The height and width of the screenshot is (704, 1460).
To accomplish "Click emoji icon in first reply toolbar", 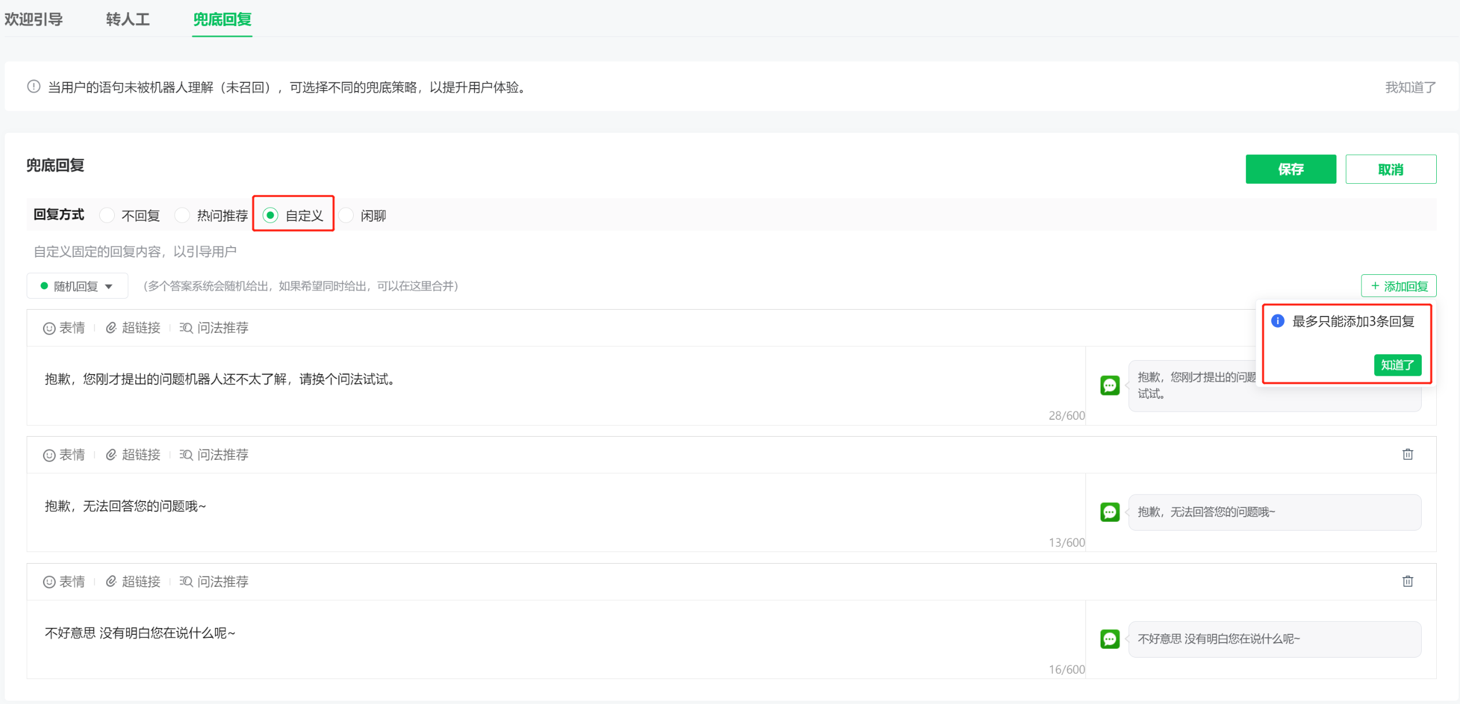I will 64,328.
